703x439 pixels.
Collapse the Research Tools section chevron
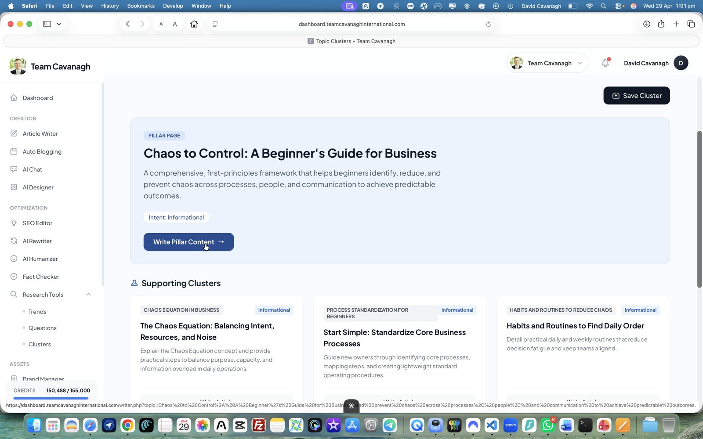[x=89, y=295]
